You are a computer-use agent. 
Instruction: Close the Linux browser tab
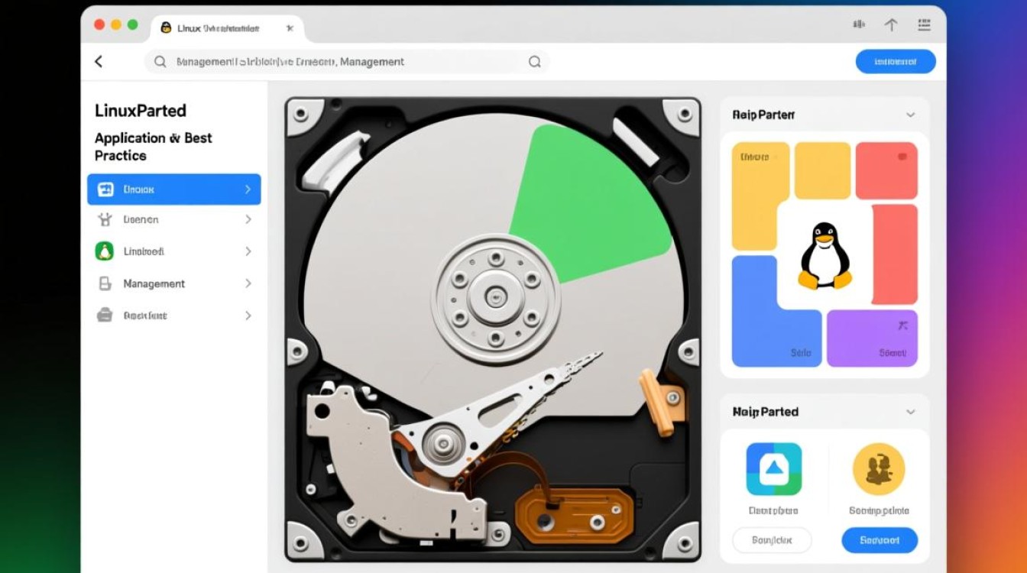(290, 28)
